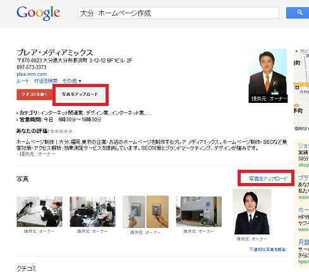
Task: Click the red クチコミを書く button
Action: tap(35, 95)
